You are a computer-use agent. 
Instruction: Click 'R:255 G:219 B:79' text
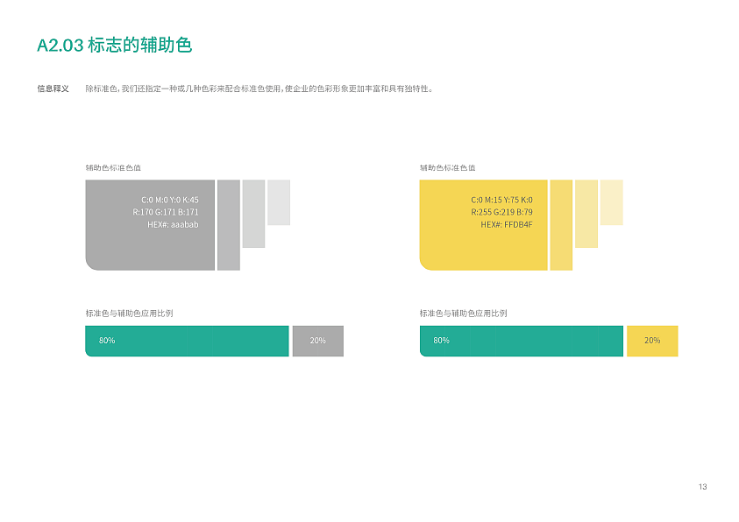pyautogui.click(x=501, y=212)
